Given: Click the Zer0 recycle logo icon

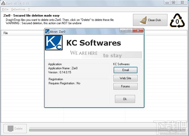Looking at the screenshot, I should tap(177, 21).
